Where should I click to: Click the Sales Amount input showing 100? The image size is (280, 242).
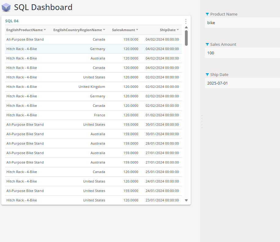point(242,53)
